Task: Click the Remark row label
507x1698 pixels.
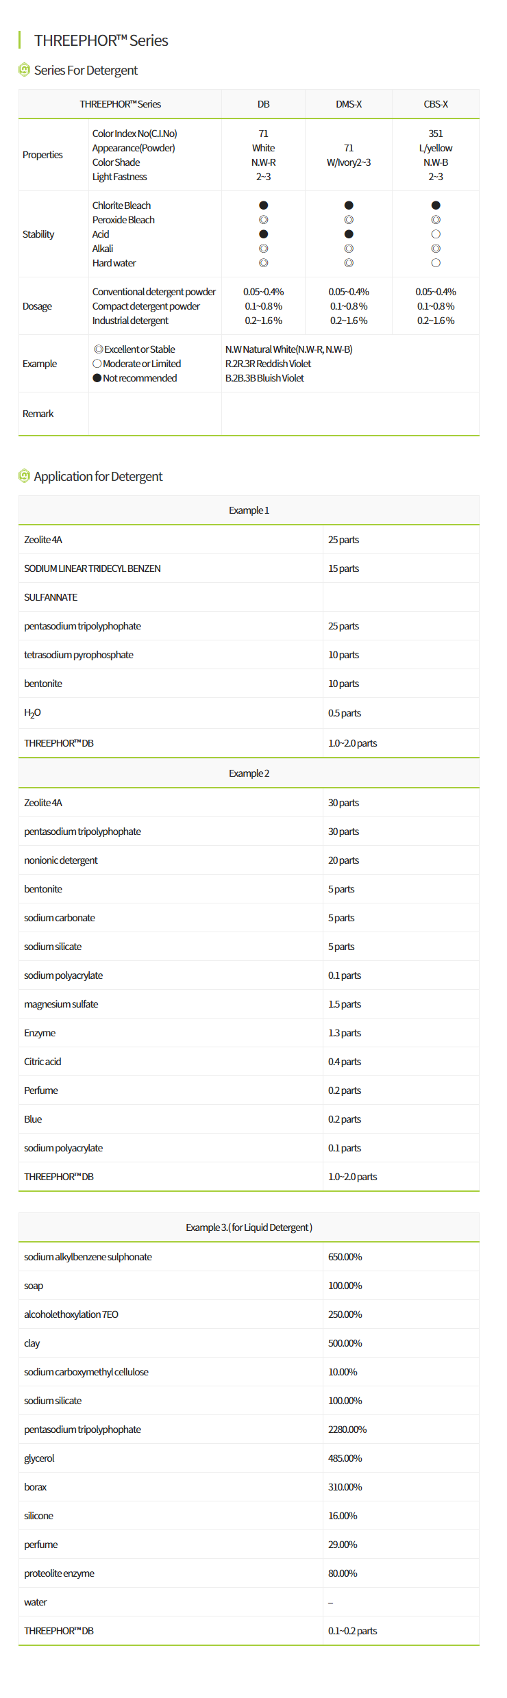Action: (x=38, y=414)
